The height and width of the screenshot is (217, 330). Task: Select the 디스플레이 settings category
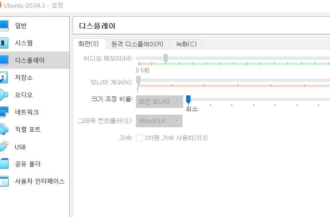[x=35, y=60]
